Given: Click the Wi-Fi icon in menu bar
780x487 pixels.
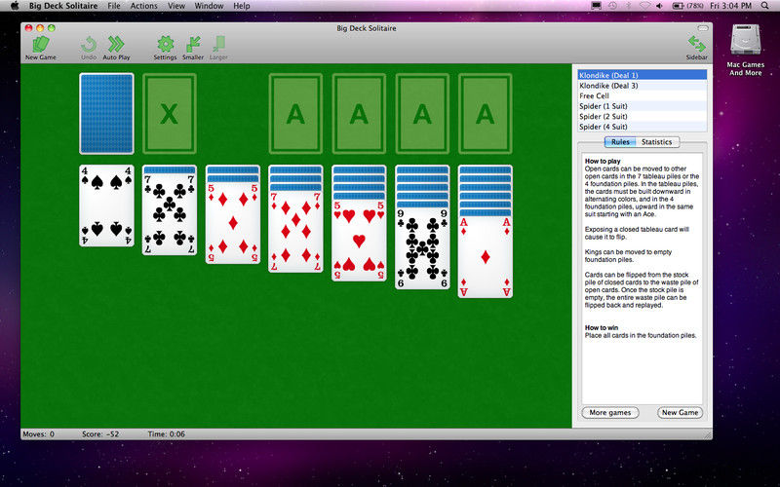Looking at the screenshot, I should (x=644, y=6).
